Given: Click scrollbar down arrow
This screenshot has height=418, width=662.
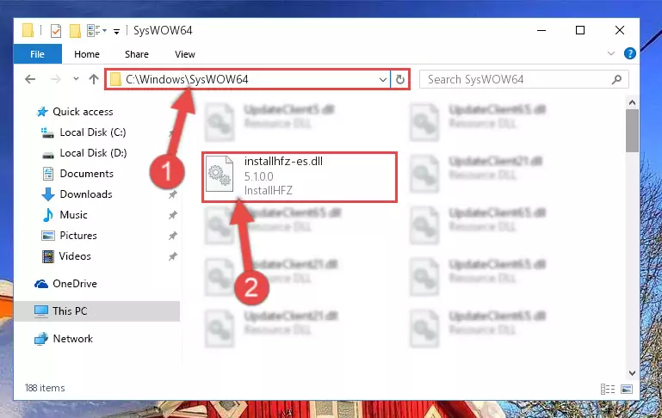Looking at the screenshot, I should point(632,373).
